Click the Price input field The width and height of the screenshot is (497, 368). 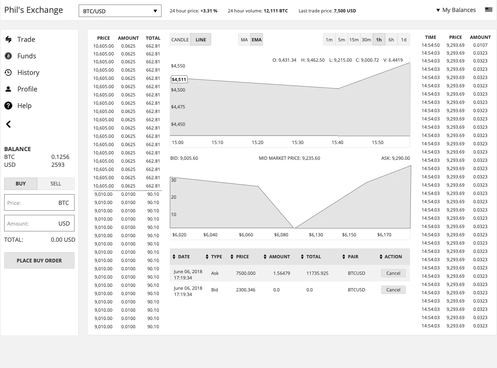tap(39, 203)
